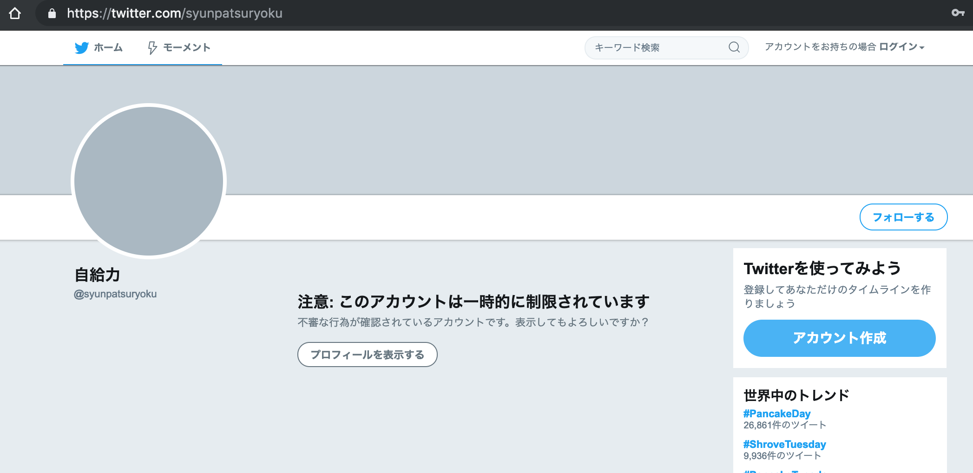
Task: Click the プロフィールを表示する button
Action: coord(367,354)
